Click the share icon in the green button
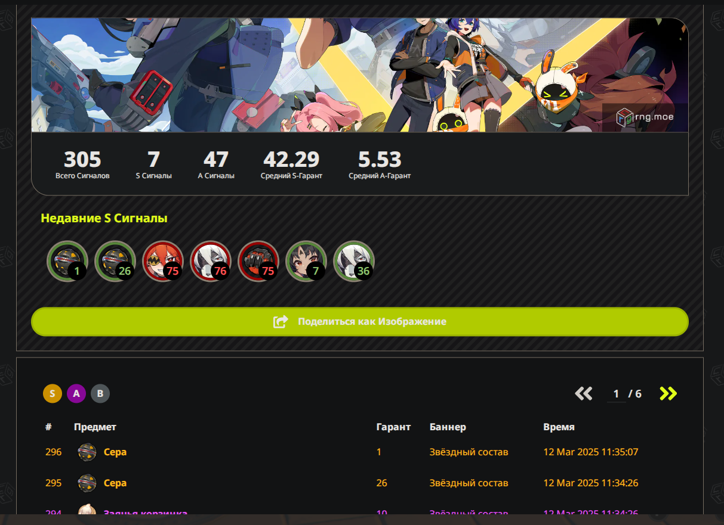 281,322
